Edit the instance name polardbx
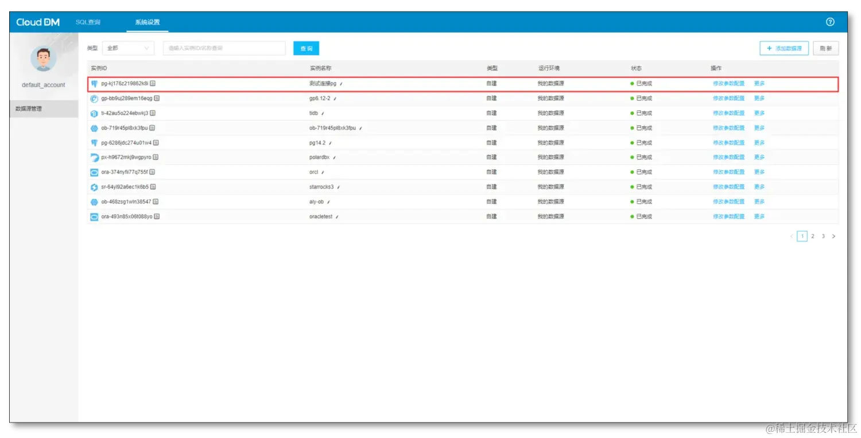 334,158
